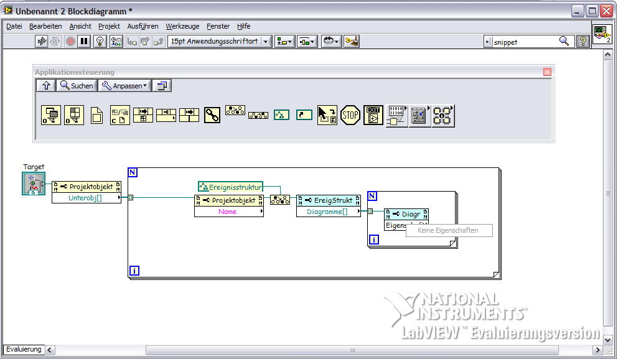
Task: Select the Close Reference palette icon
Action: 120,116
